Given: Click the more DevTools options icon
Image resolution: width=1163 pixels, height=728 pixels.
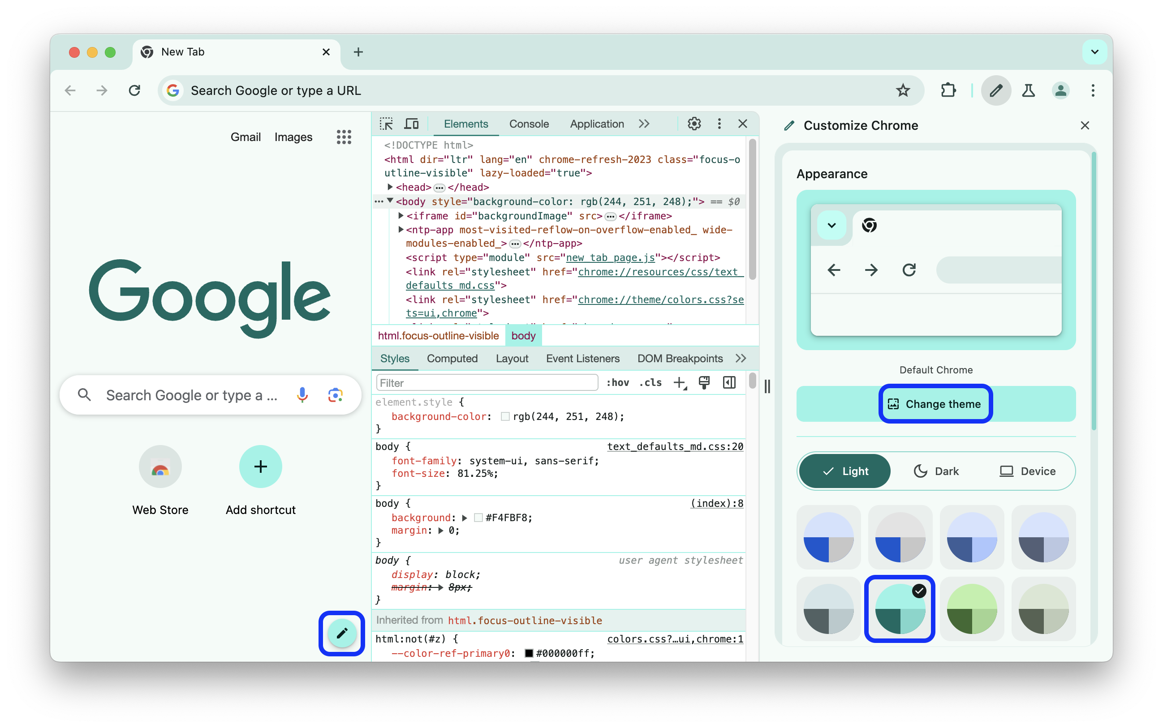Looking at the screenshot, I should 718,124.
